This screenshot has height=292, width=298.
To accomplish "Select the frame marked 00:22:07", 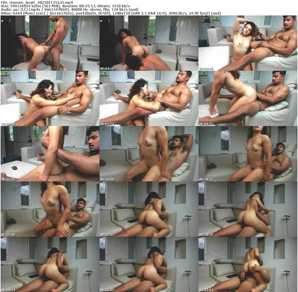I will [149, 264].
